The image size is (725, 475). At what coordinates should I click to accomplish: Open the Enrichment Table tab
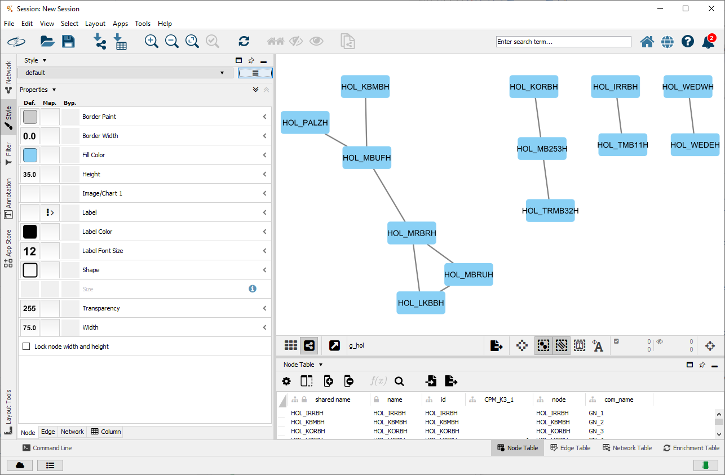691,448
